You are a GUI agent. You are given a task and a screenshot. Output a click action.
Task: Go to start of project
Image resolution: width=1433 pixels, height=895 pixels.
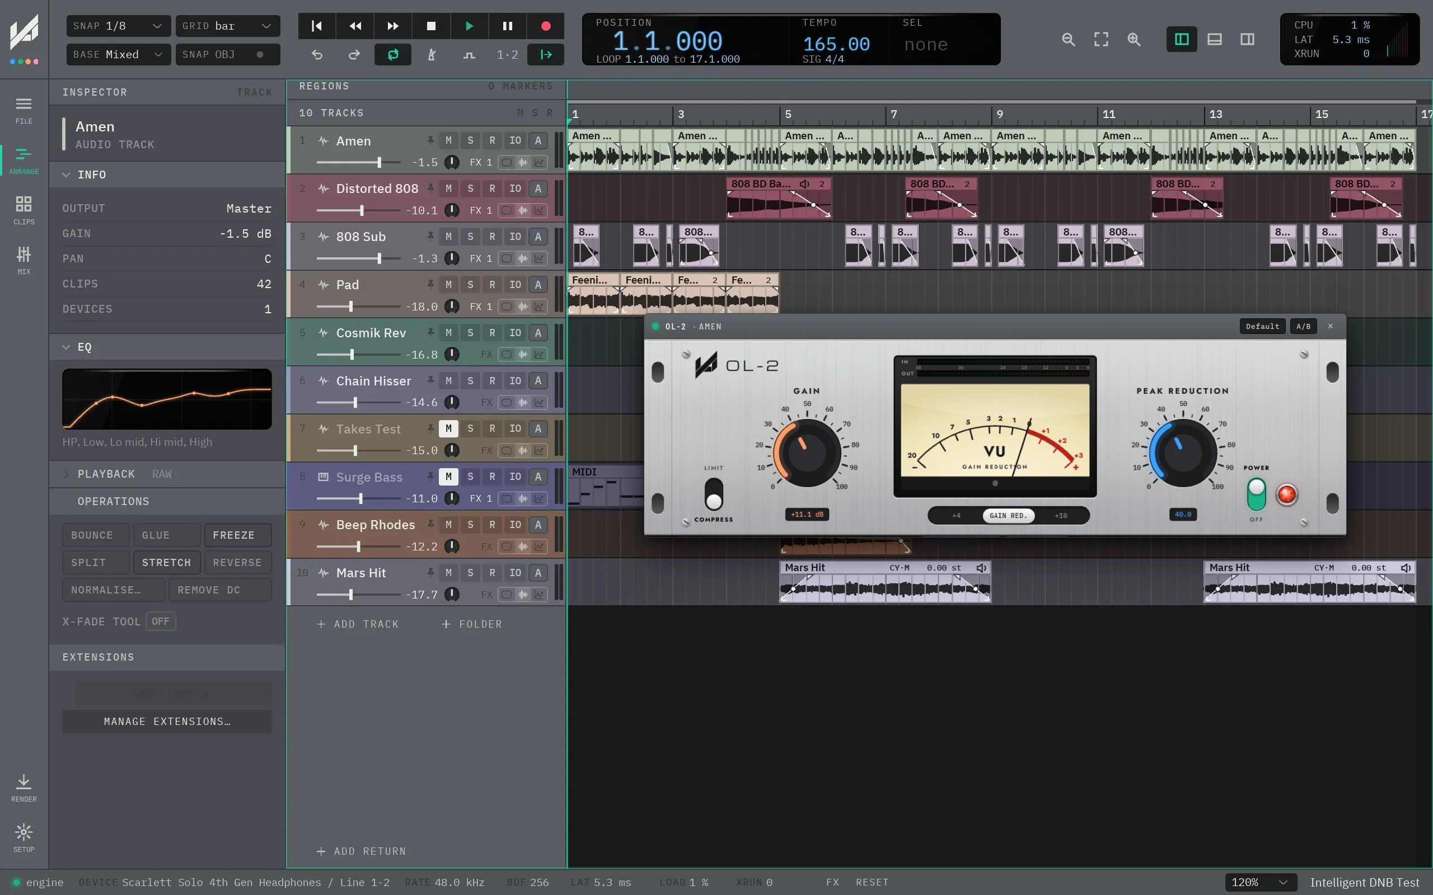pos(317,26)
